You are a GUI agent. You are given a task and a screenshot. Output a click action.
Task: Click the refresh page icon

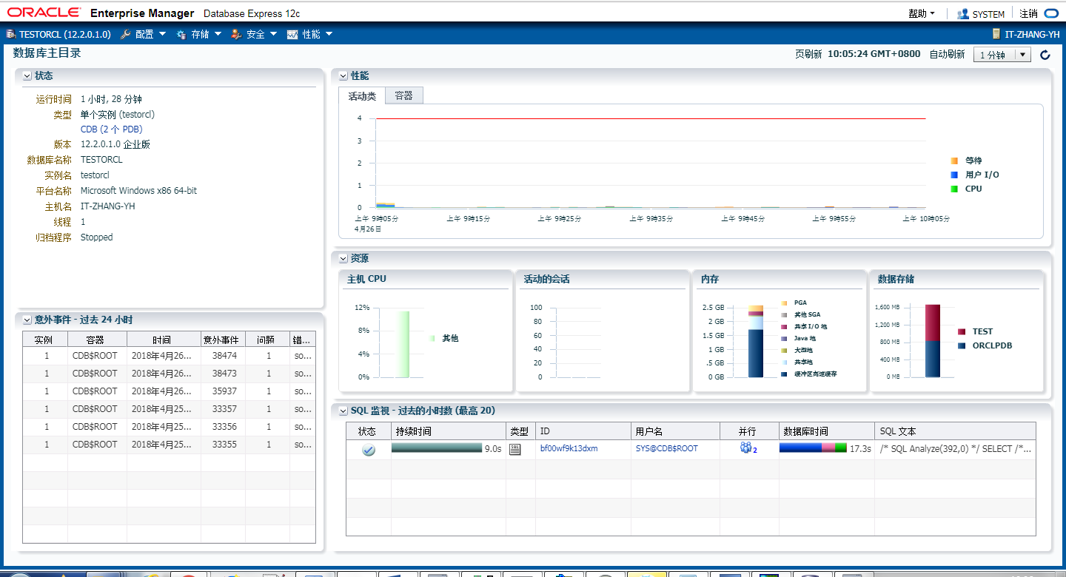coord(1045,55)
